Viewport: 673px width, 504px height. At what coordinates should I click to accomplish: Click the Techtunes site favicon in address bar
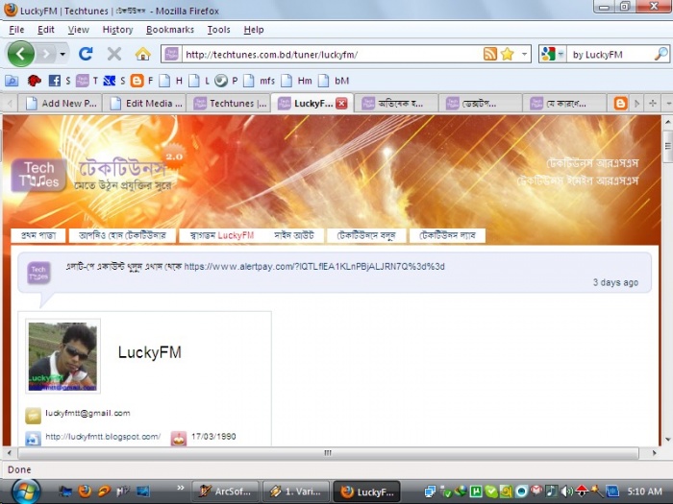(x=171, y=55)
